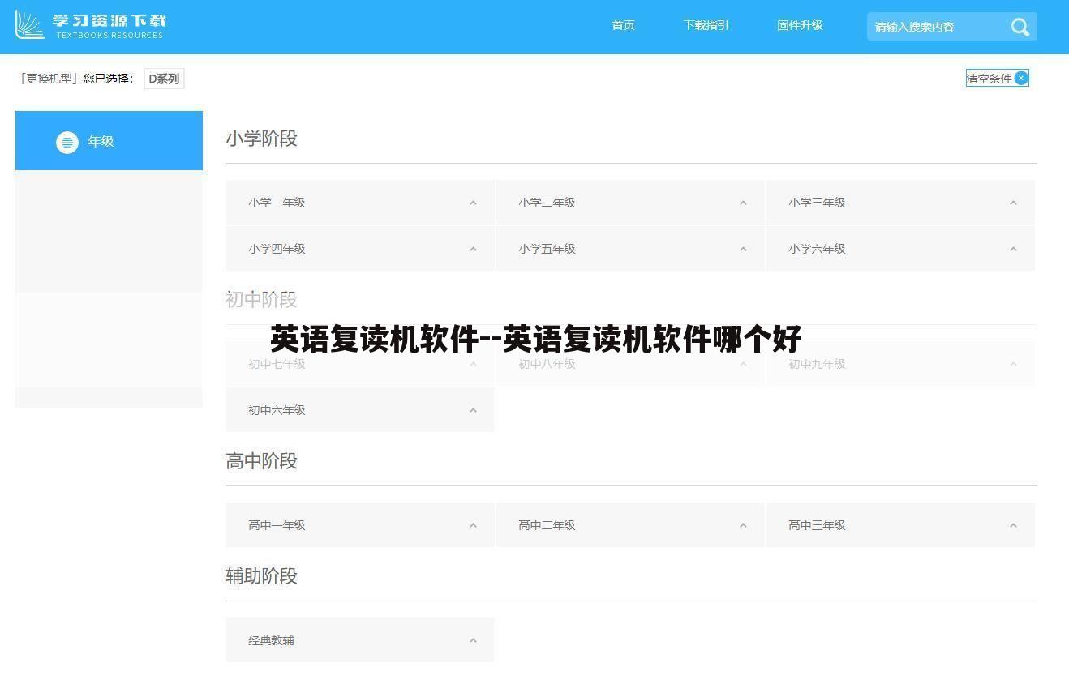Screen dimensions: 1069x680
Task: Select the 小学五年级 label text
Action: coord(547,249)
